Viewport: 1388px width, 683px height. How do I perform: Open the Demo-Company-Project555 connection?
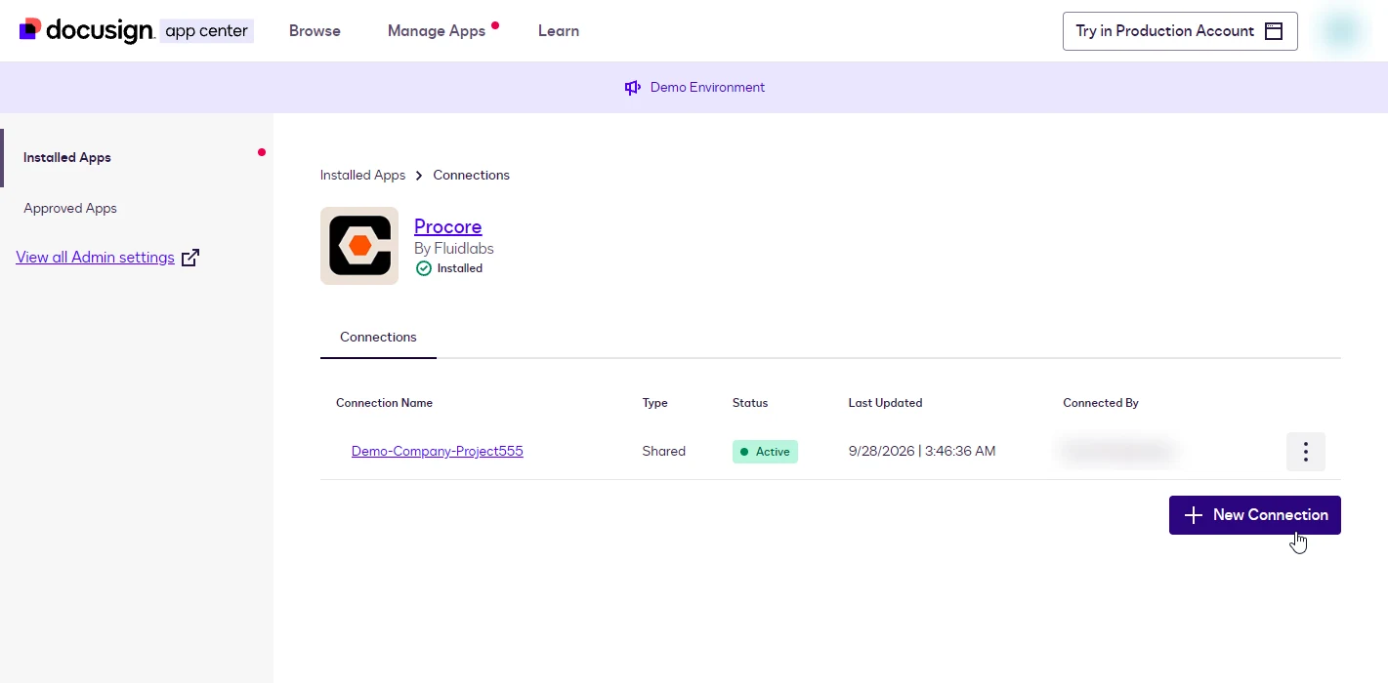pyautogui.click(x=437, y=452)
